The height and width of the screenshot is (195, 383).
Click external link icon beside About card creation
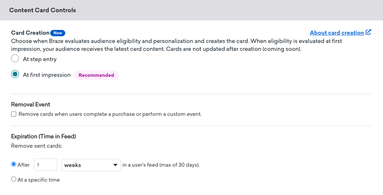(x=368, y=32)
